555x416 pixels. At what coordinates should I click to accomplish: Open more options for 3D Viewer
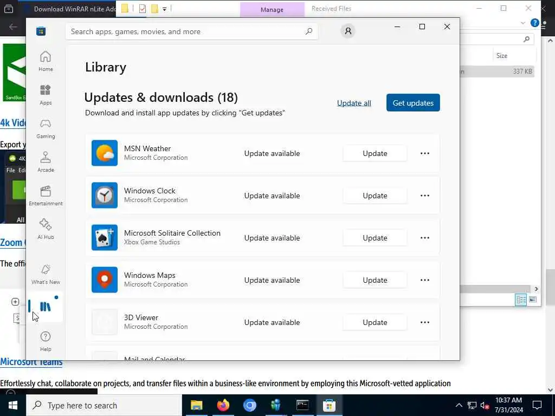coord(425,322)
